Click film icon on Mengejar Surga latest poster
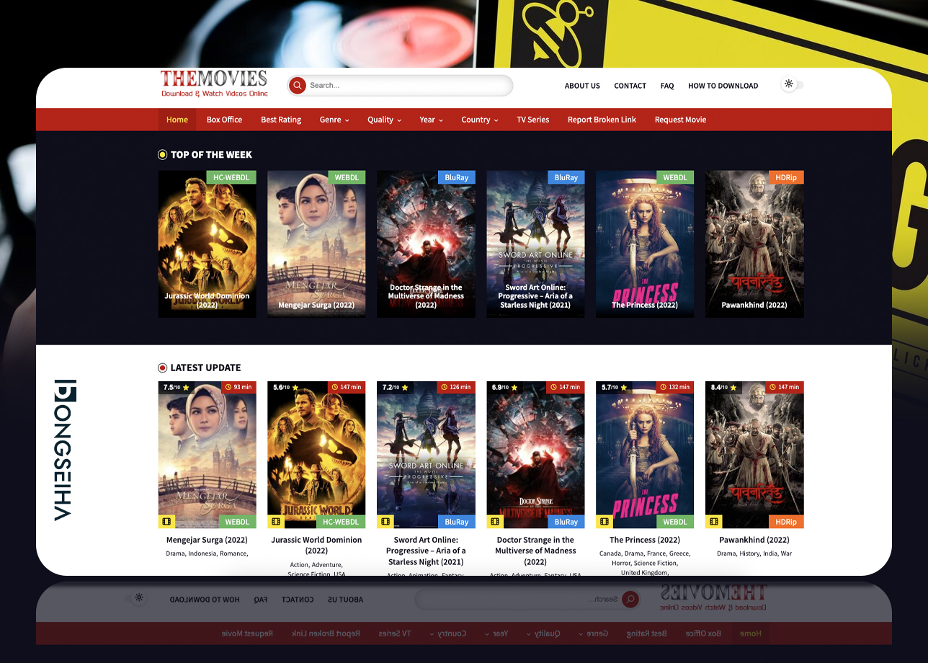The height and width of the screenshot is (663, 928). pos(166,522)
